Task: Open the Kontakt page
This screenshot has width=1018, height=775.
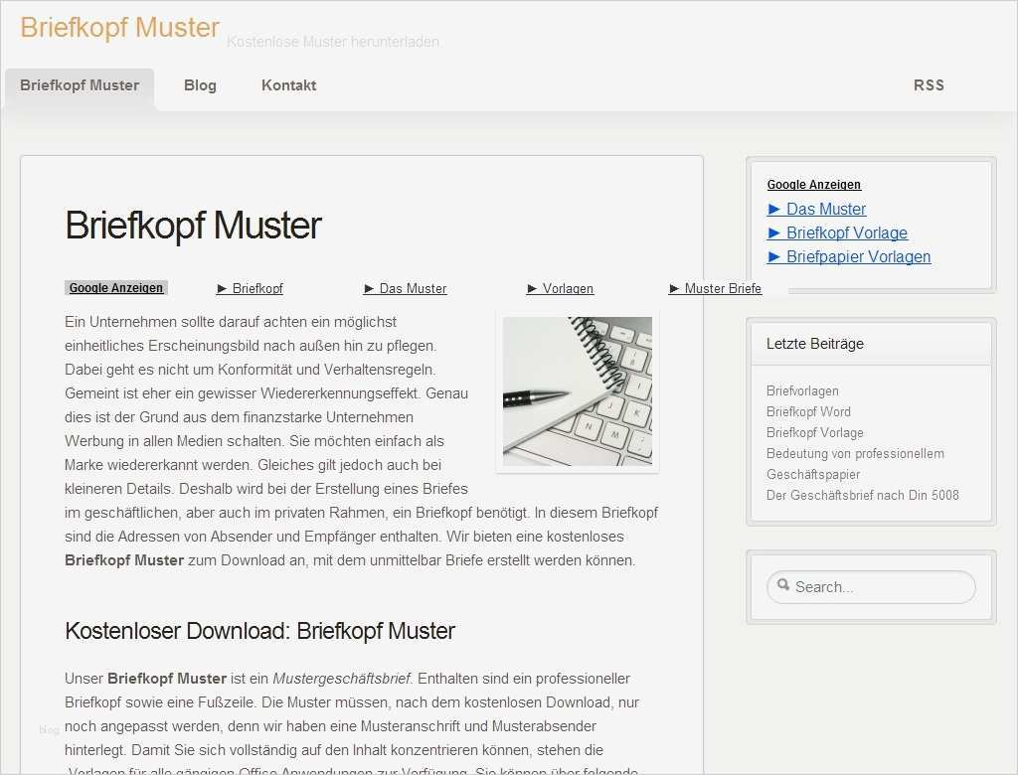Action: tap(289, 85)
